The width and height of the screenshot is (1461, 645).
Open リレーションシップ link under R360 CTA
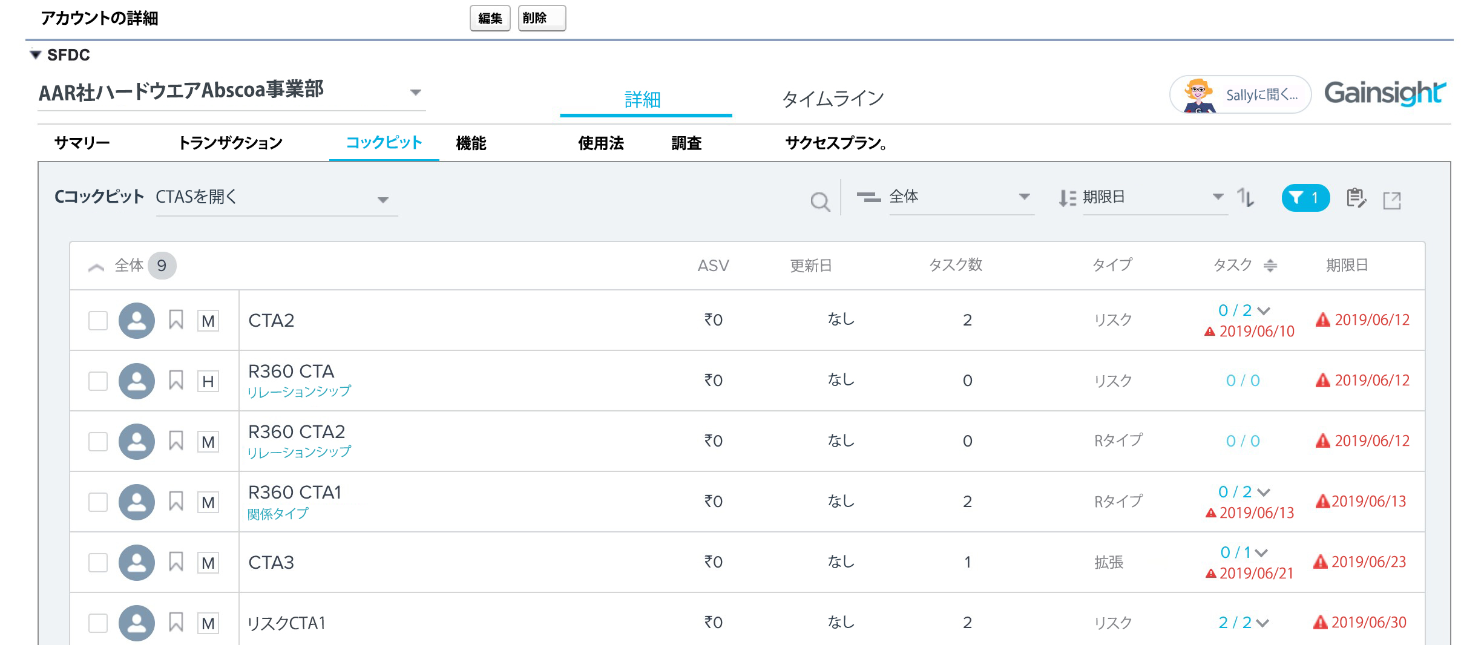299,391
